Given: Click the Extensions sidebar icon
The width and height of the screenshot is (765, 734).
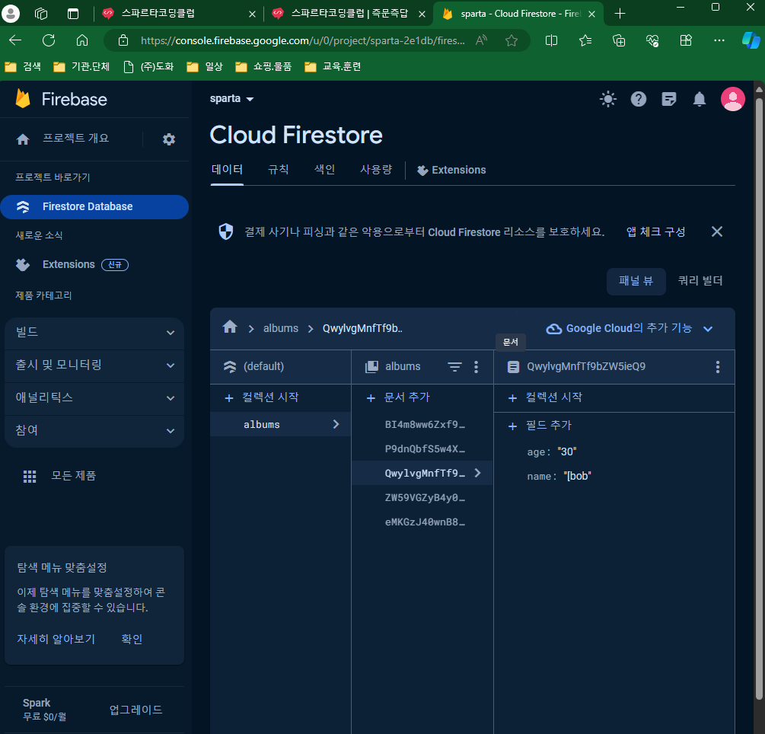Looking at the screenshot, I should coord(22,264).
